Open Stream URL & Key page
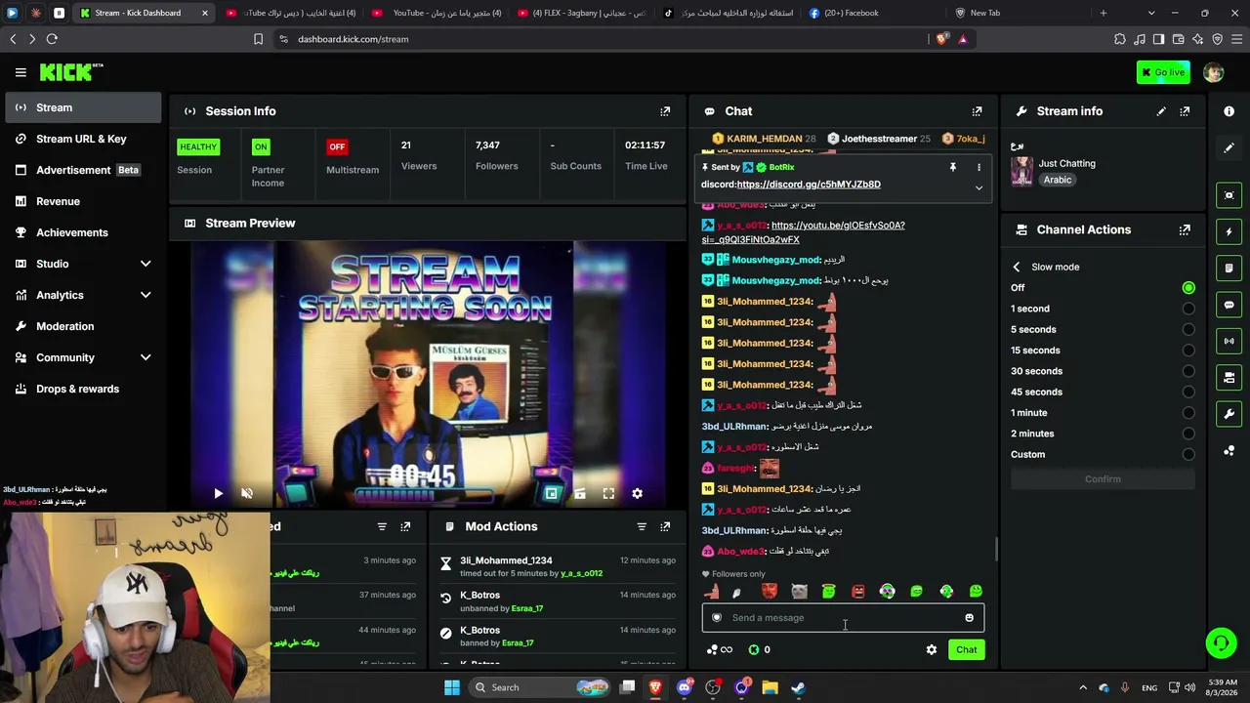This screenshot has width=1250, height=703. point(83,139)
